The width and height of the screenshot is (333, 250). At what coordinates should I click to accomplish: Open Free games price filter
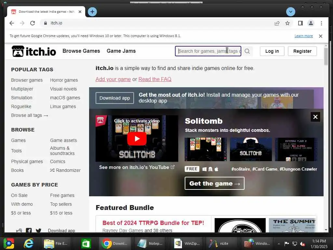(x=62, y=195)
